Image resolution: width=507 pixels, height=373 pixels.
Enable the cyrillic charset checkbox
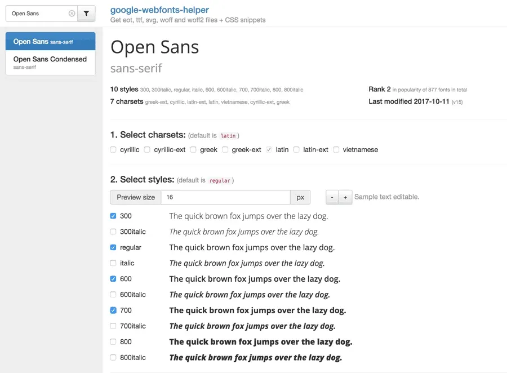113,150
